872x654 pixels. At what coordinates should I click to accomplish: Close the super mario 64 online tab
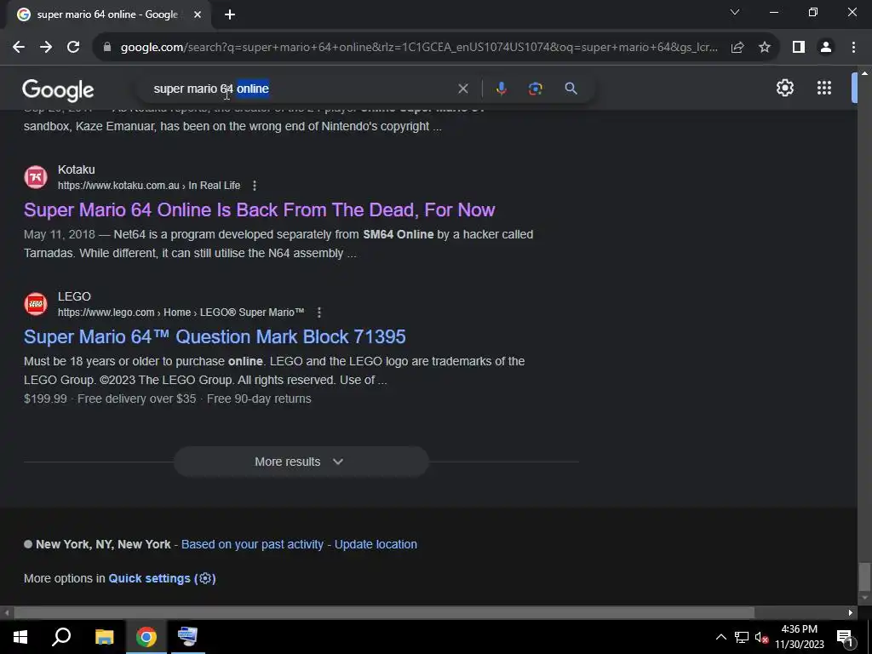[x=198, y=14]
